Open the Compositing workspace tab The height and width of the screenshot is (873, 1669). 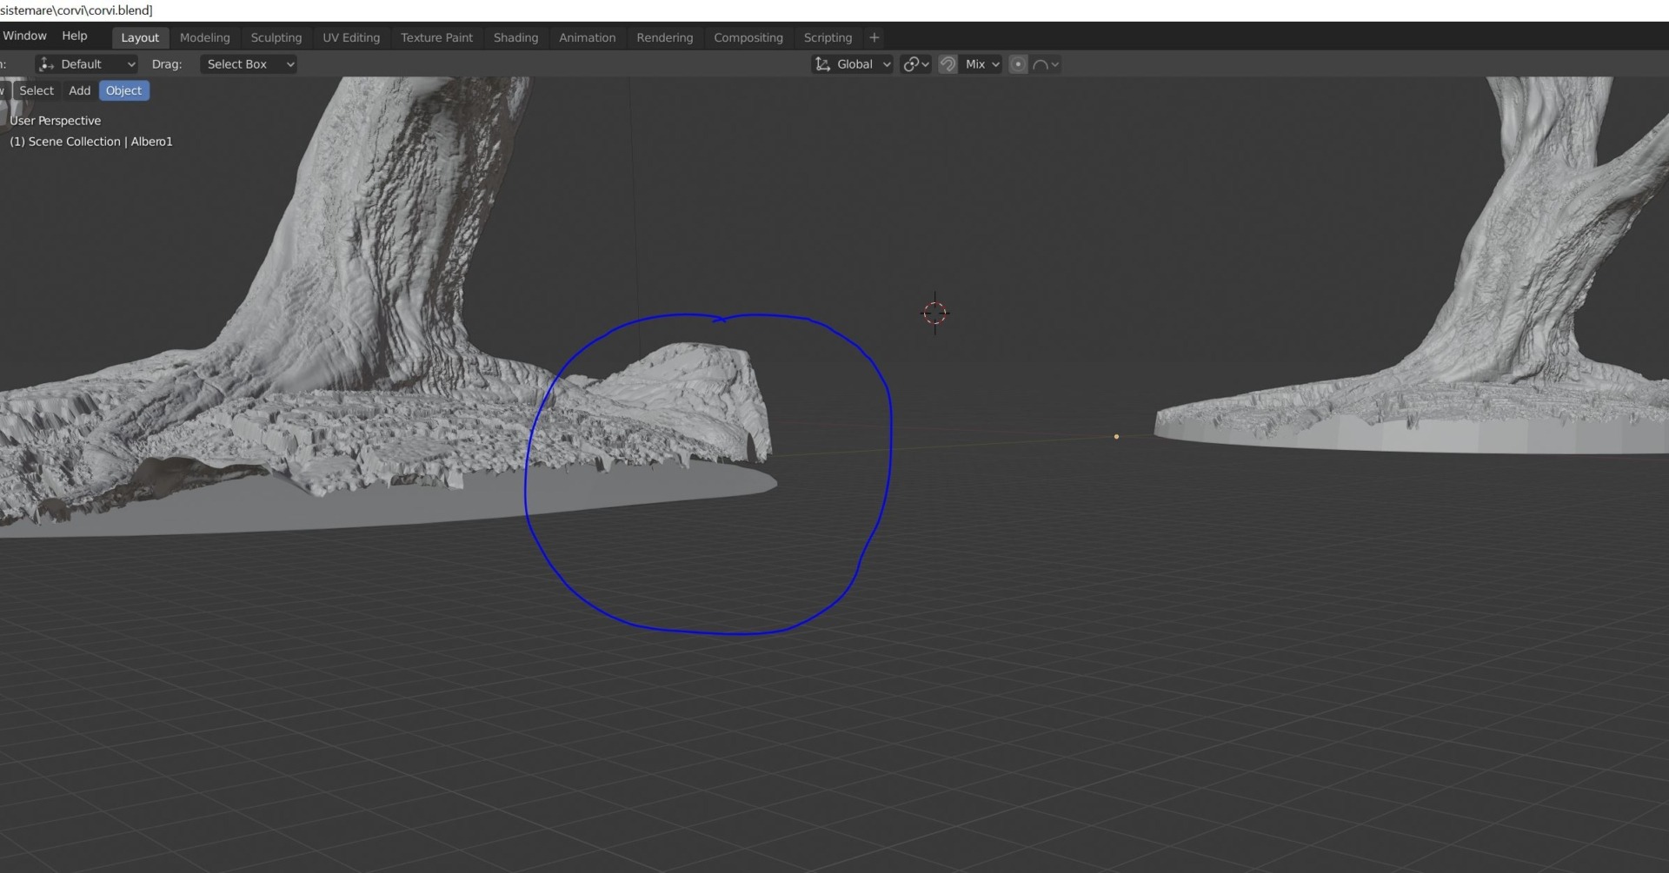click(x=748, y=38)
